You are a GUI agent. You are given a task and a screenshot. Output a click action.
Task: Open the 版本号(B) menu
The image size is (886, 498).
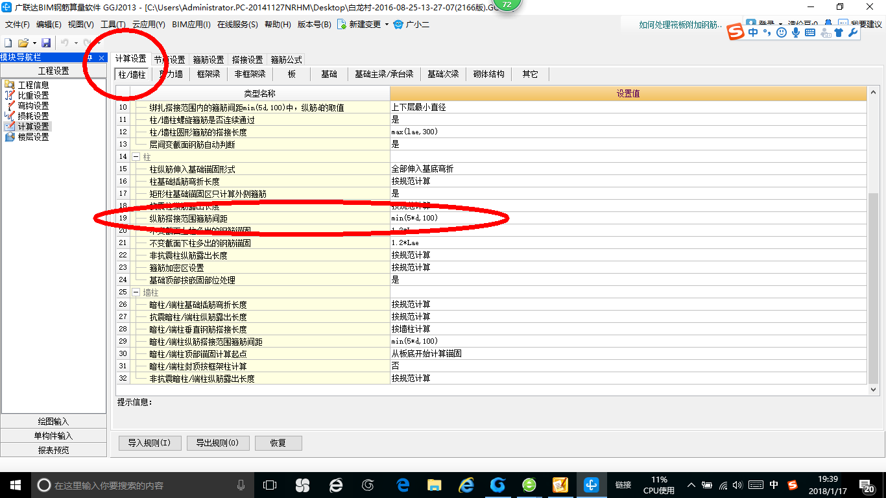(315, 25)
